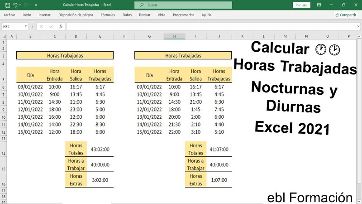Click the Insert Function fx icon
Image resolution: width=362 pixels, height=204 pixels.
coord(61,26)
